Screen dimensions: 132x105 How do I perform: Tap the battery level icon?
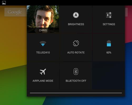(109, 43)
